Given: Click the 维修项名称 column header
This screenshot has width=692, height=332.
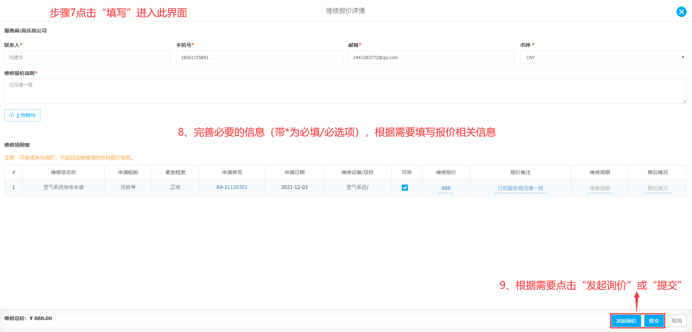Looking at the screenshot, I should (x=64, y=172).
